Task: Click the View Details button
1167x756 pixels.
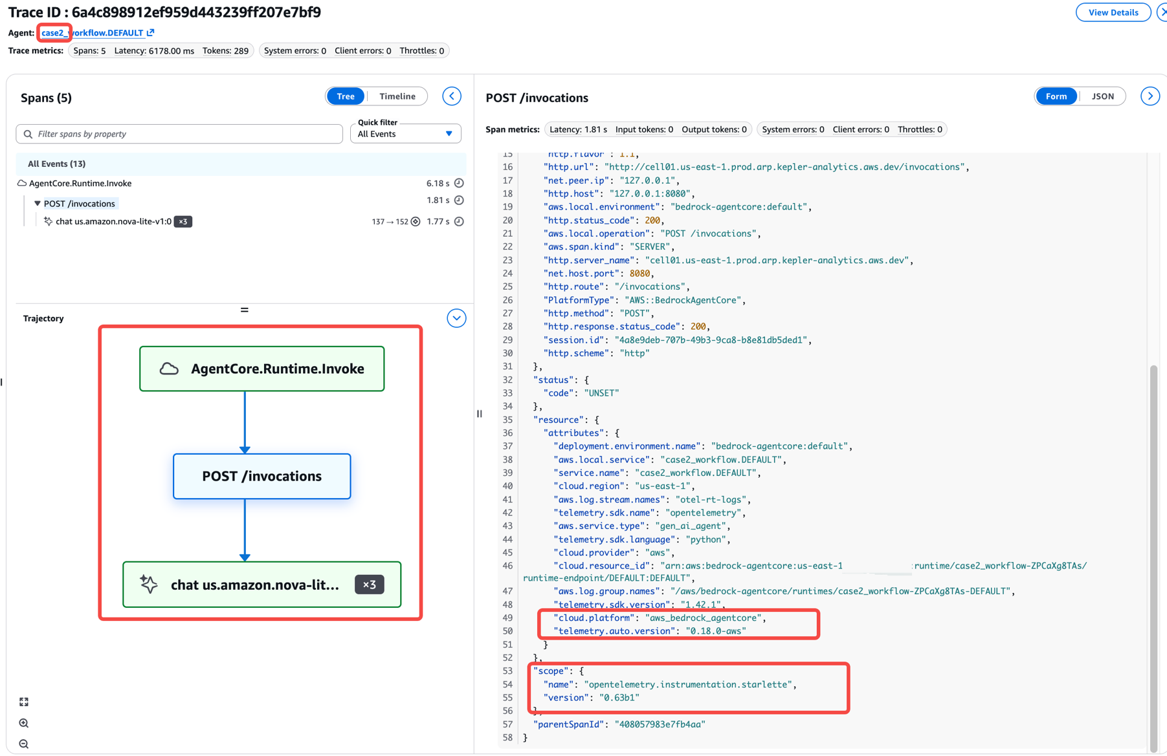Action: point(1113,12)
